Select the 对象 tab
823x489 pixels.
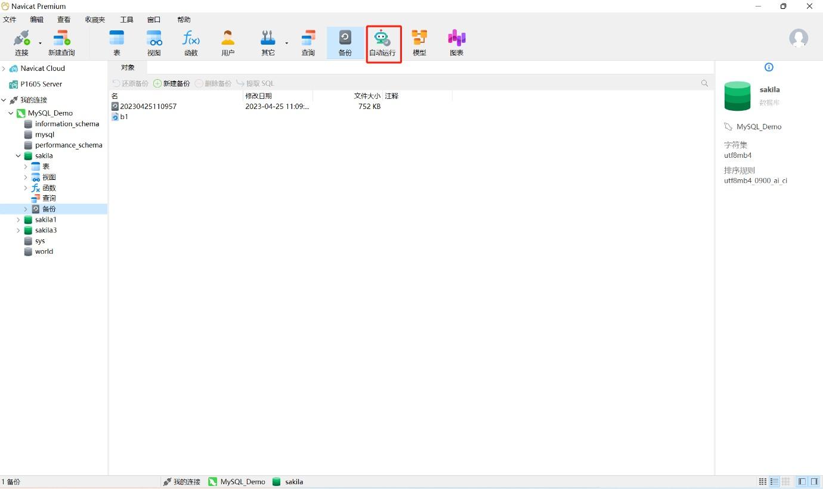point(128,67)
